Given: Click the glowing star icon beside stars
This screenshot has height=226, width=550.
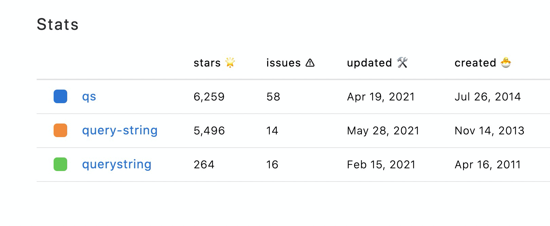Looking at the screenshot, I should click(230, 62).
